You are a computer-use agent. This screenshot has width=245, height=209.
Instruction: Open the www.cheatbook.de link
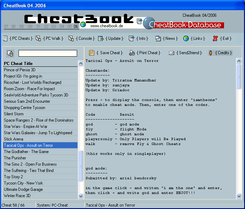click(x=107, y=26)
